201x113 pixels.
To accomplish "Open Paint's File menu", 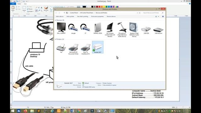I will click(x=13, y=4).
